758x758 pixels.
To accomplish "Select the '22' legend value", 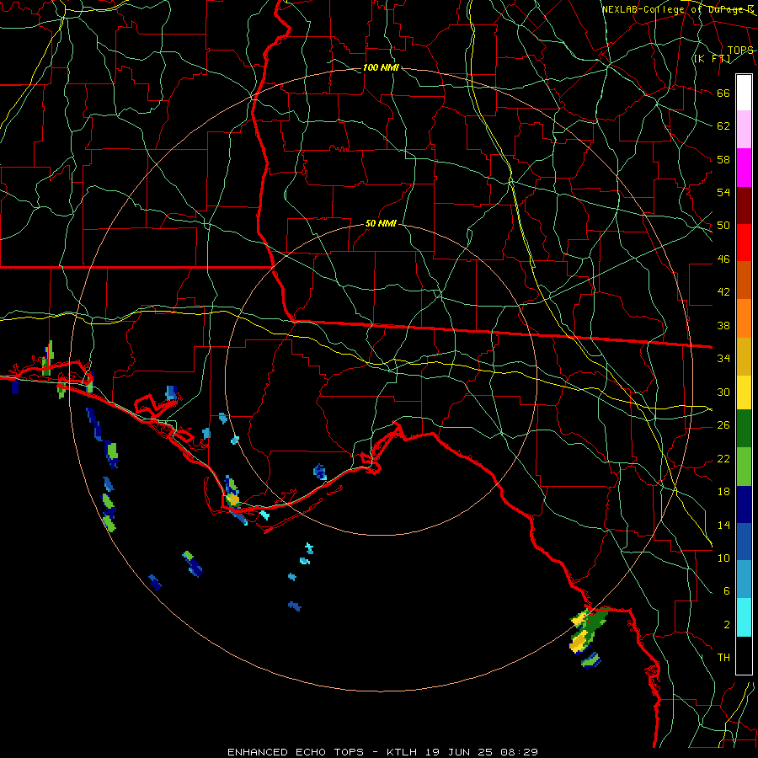I will [x=723, y=458].
